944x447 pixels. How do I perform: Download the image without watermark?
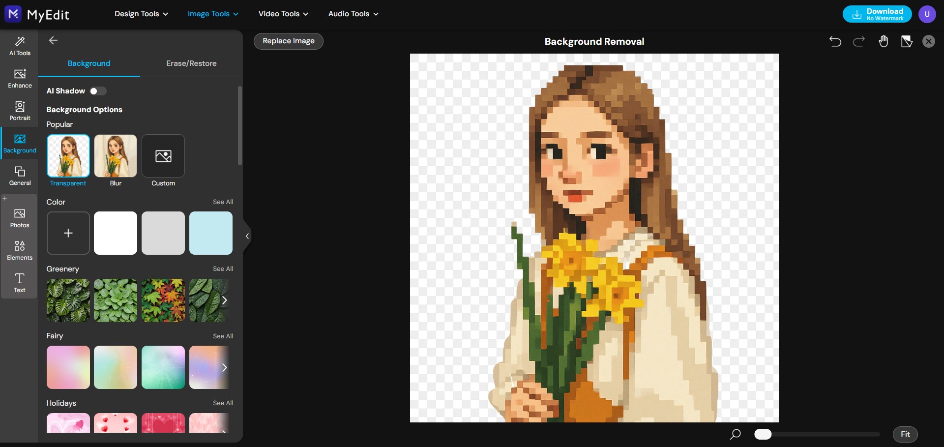(x=877, y=14)
